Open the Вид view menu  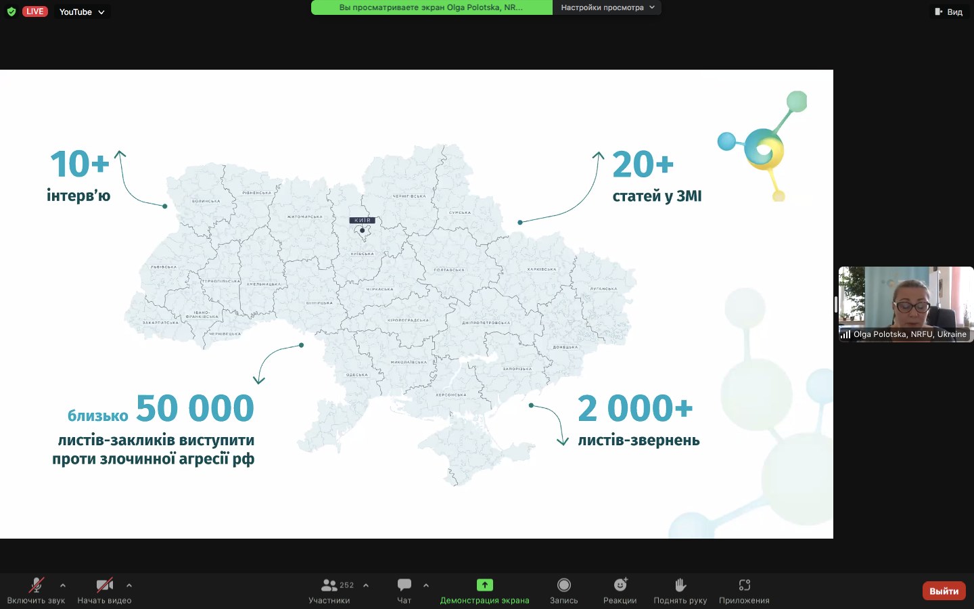948,12
